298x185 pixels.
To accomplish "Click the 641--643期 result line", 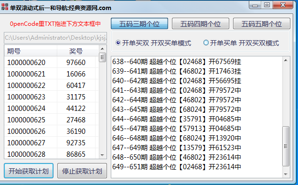I will pos(177,90).
